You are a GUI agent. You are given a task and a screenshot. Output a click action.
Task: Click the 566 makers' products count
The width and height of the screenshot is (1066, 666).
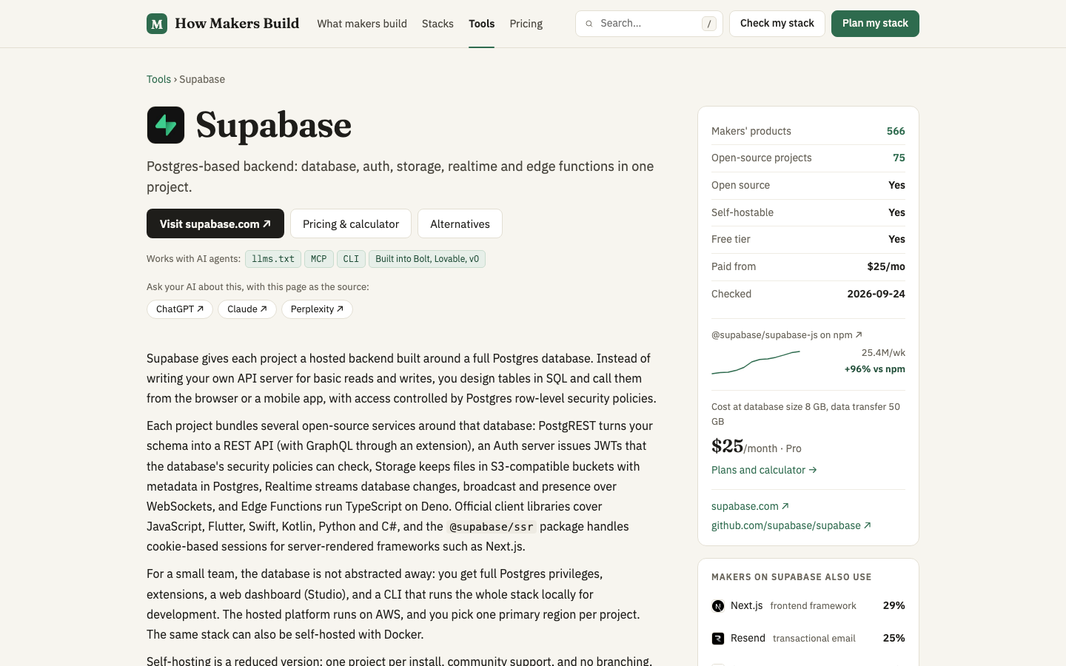pyautogui.click(x=896, y=131)
